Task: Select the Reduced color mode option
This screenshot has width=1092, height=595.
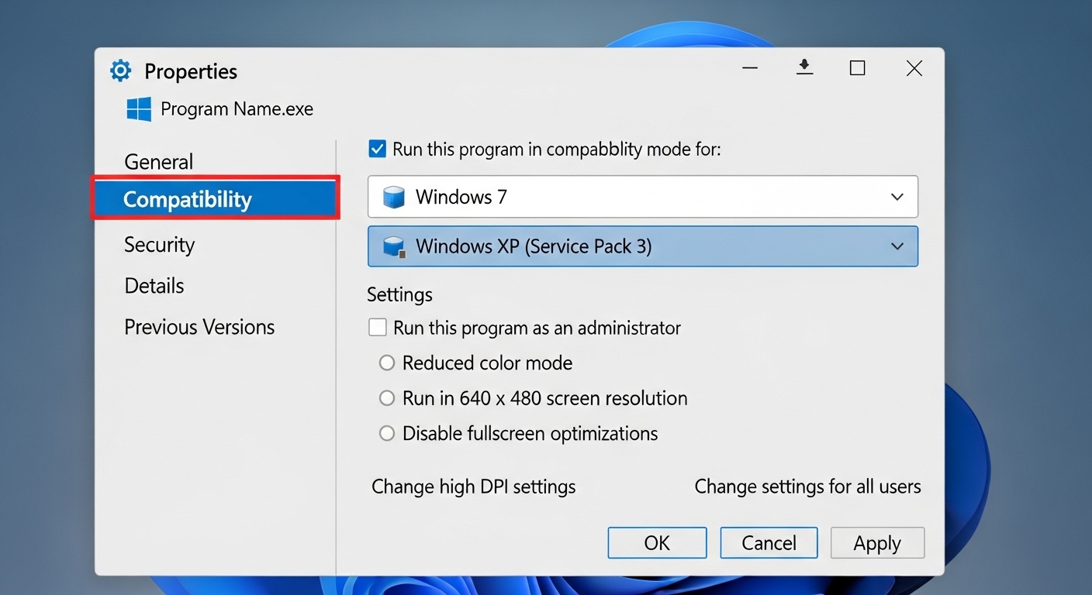Action: point(386,363)
